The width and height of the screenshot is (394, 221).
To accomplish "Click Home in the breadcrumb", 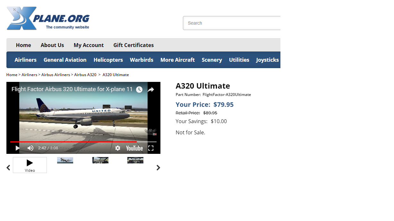I will 12,75.
